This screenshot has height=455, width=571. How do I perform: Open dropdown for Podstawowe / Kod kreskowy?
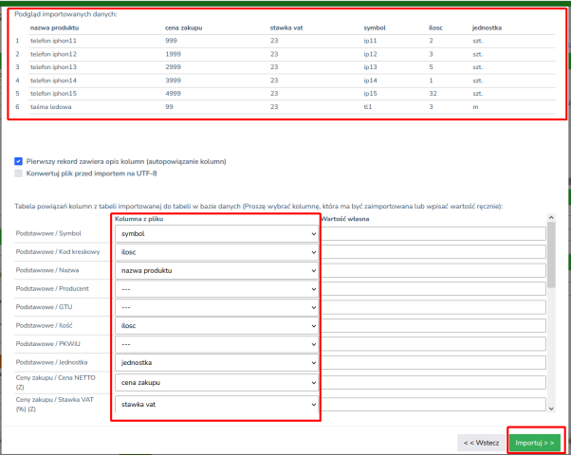pyautogui.click(x=216, y=252)
